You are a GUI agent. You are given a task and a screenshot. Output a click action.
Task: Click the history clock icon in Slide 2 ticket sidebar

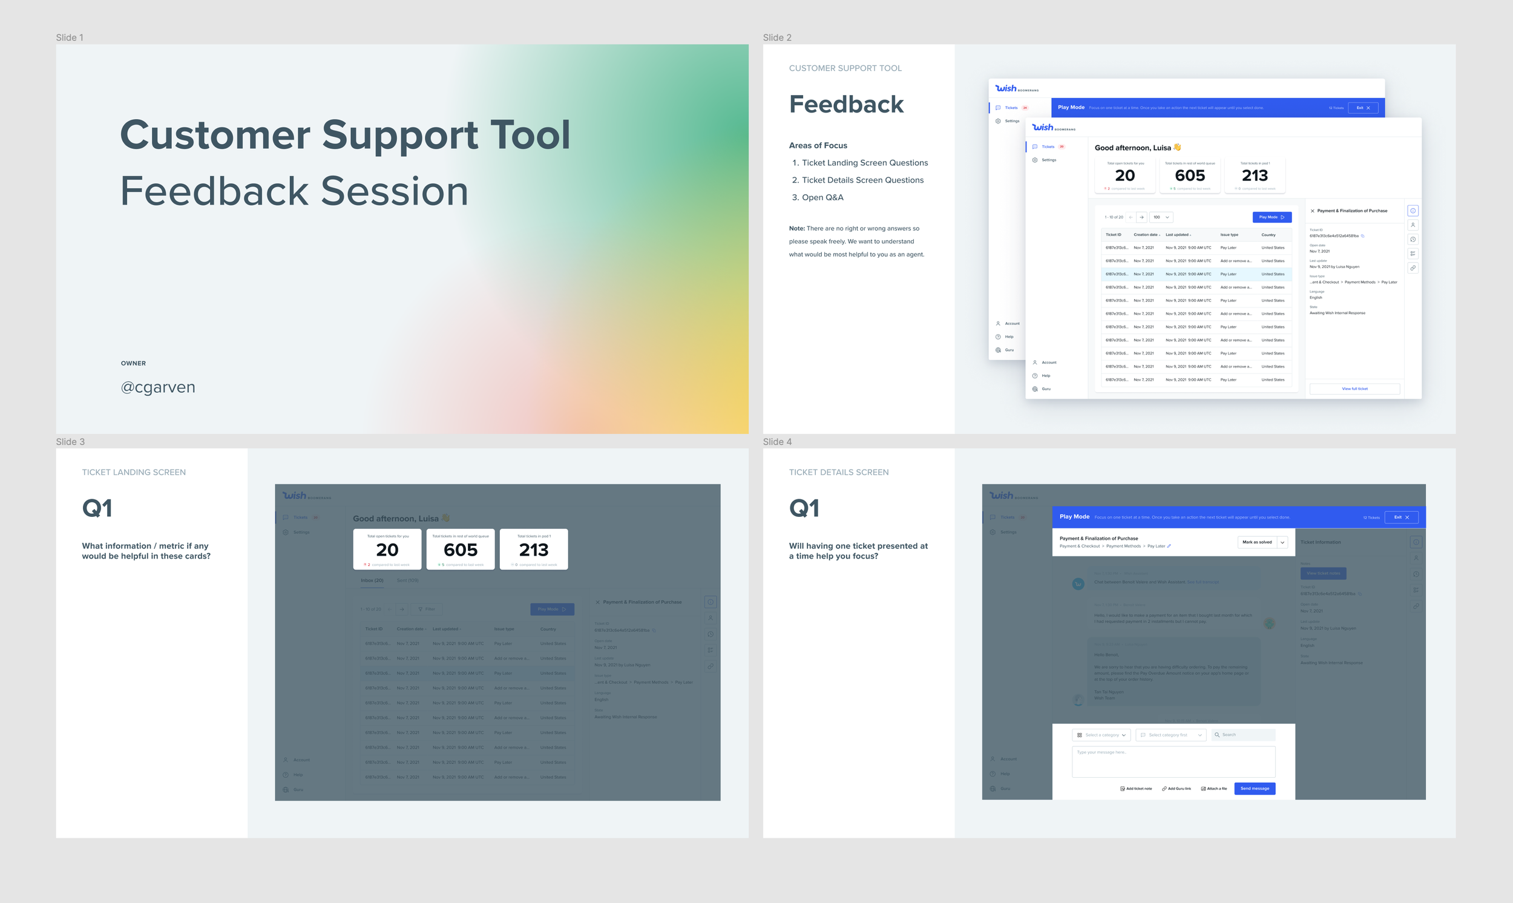[1413, 239]
